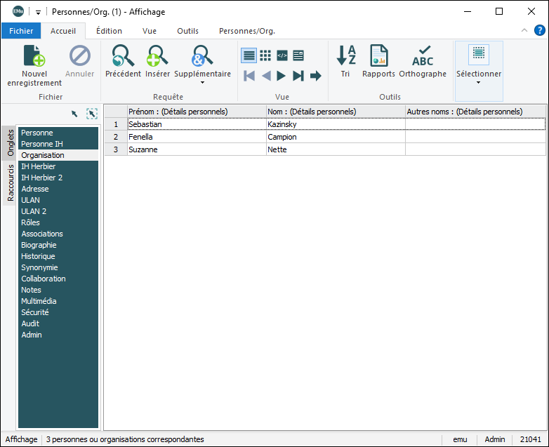Open the Tri sort tool

(345, 56)
